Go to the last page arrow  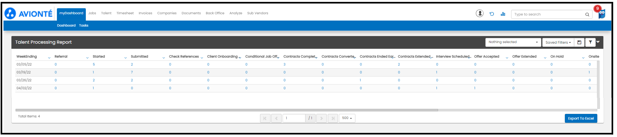[333, 118]
